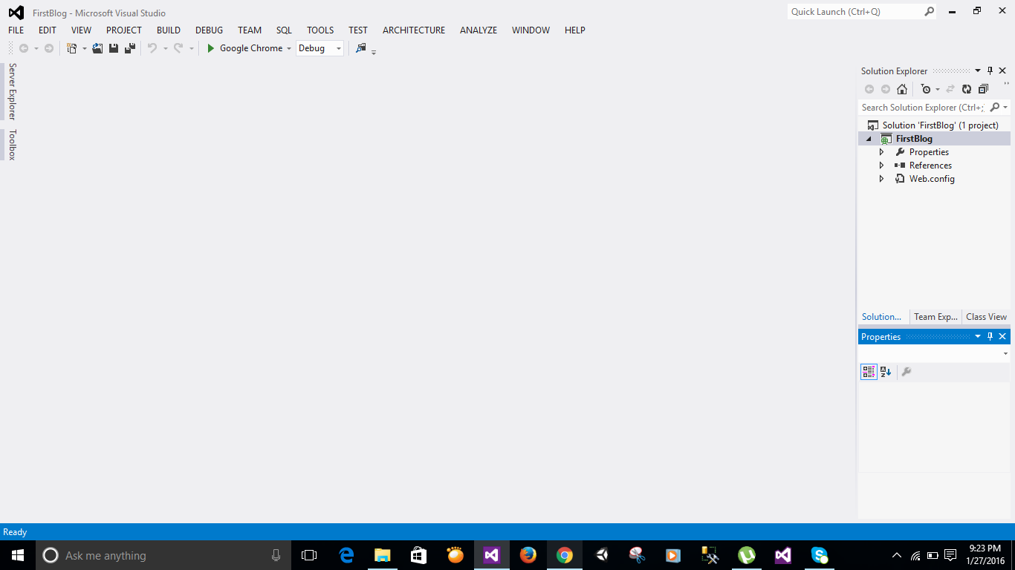The image size is (1015, 570).
Task: Open the New Project dropdown arrow
Action: coord(85,49)
